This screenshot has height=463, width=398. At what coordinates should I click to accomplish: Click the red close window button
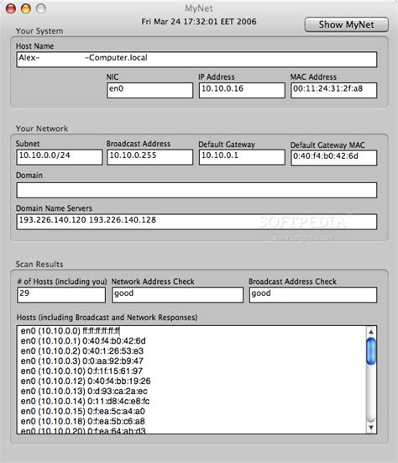[x=11, y=8]
